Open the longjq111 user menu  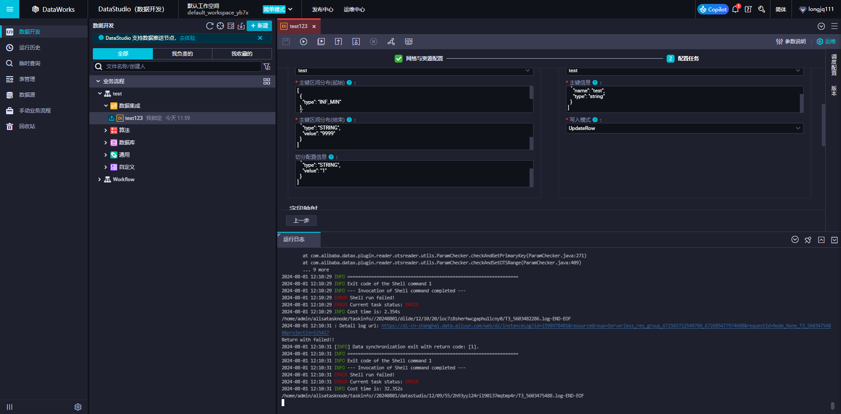pos(816,9)
